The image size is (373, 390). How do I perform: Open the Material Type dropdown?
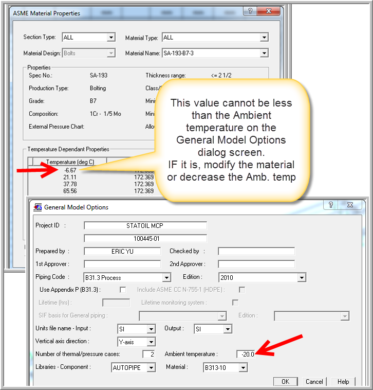tap(264, 38)
